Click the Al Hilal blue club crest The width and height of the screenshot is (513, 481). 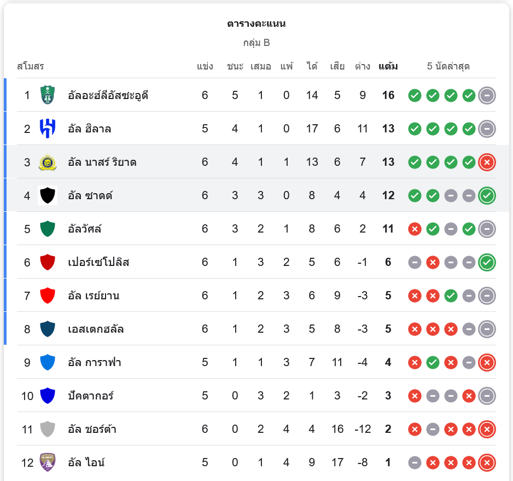[x=48, y=129]
